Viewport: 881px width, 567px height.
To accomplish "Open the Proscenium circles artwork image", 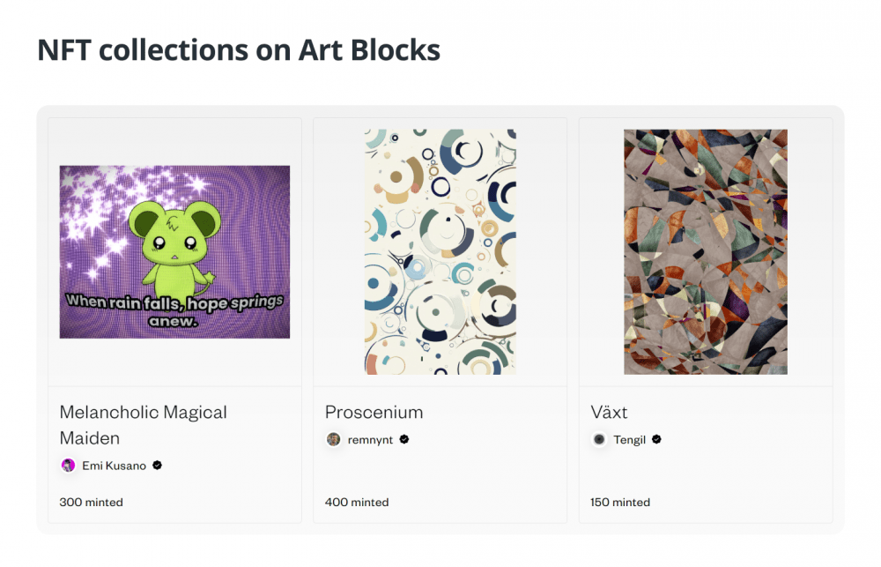I will (440, 252).
